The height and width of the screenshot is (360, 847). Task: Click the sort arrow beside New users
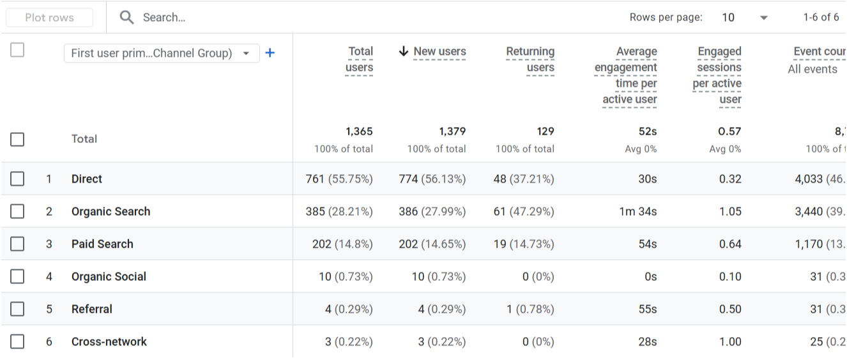click(x=403, y=51)
